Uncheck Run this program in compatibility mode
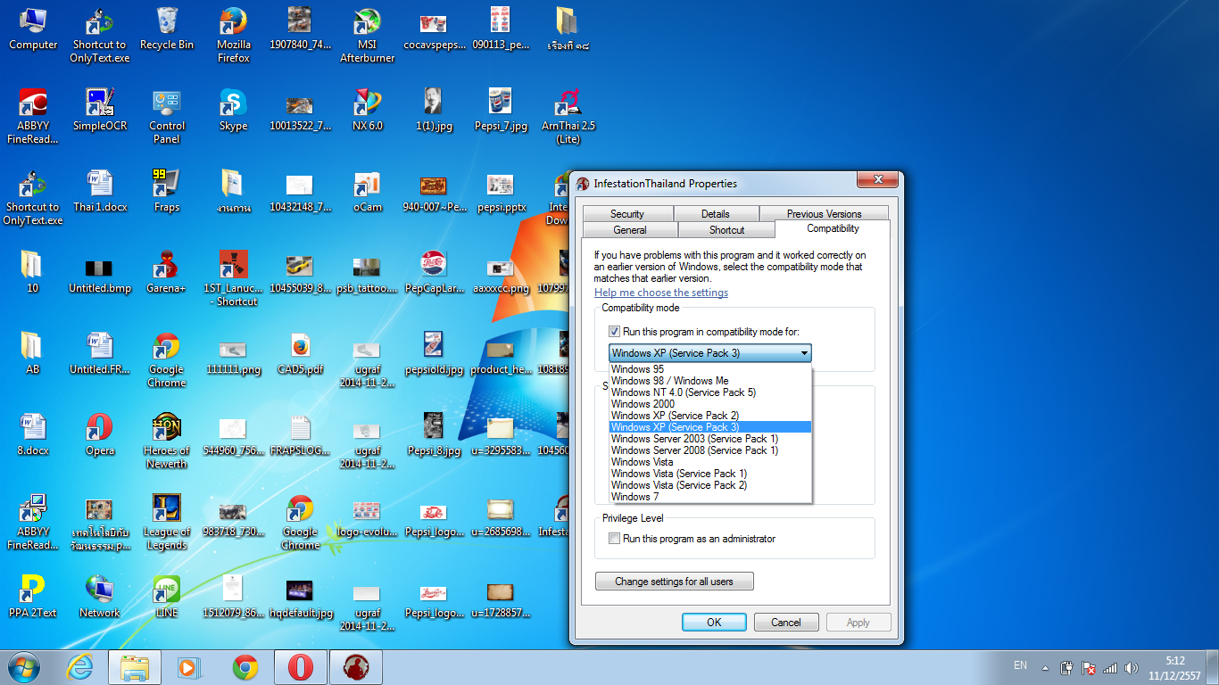 point(614,332)
